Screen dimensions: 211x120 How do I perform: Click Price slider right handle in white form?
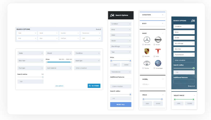71,62
